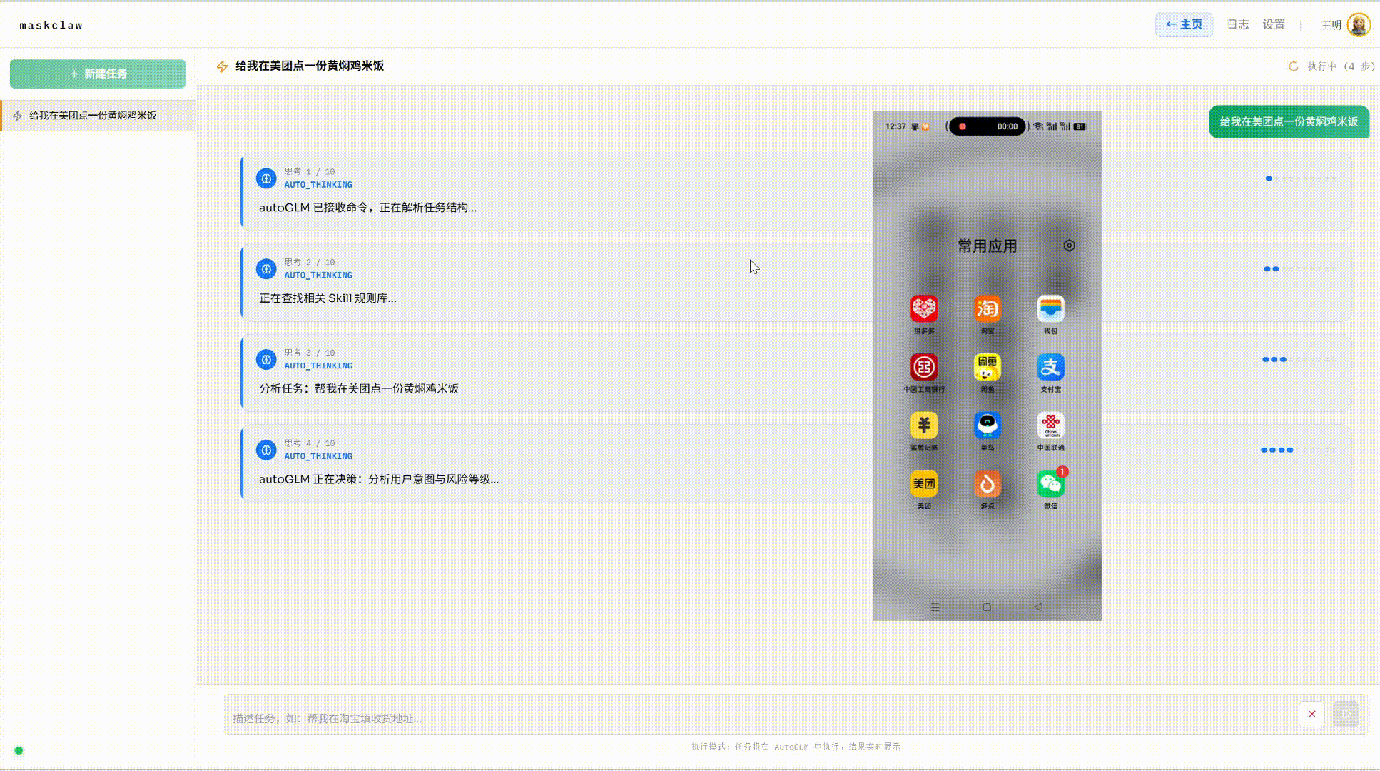Open the Taobao app icon
1380x771 pixels.
point(988,309)
